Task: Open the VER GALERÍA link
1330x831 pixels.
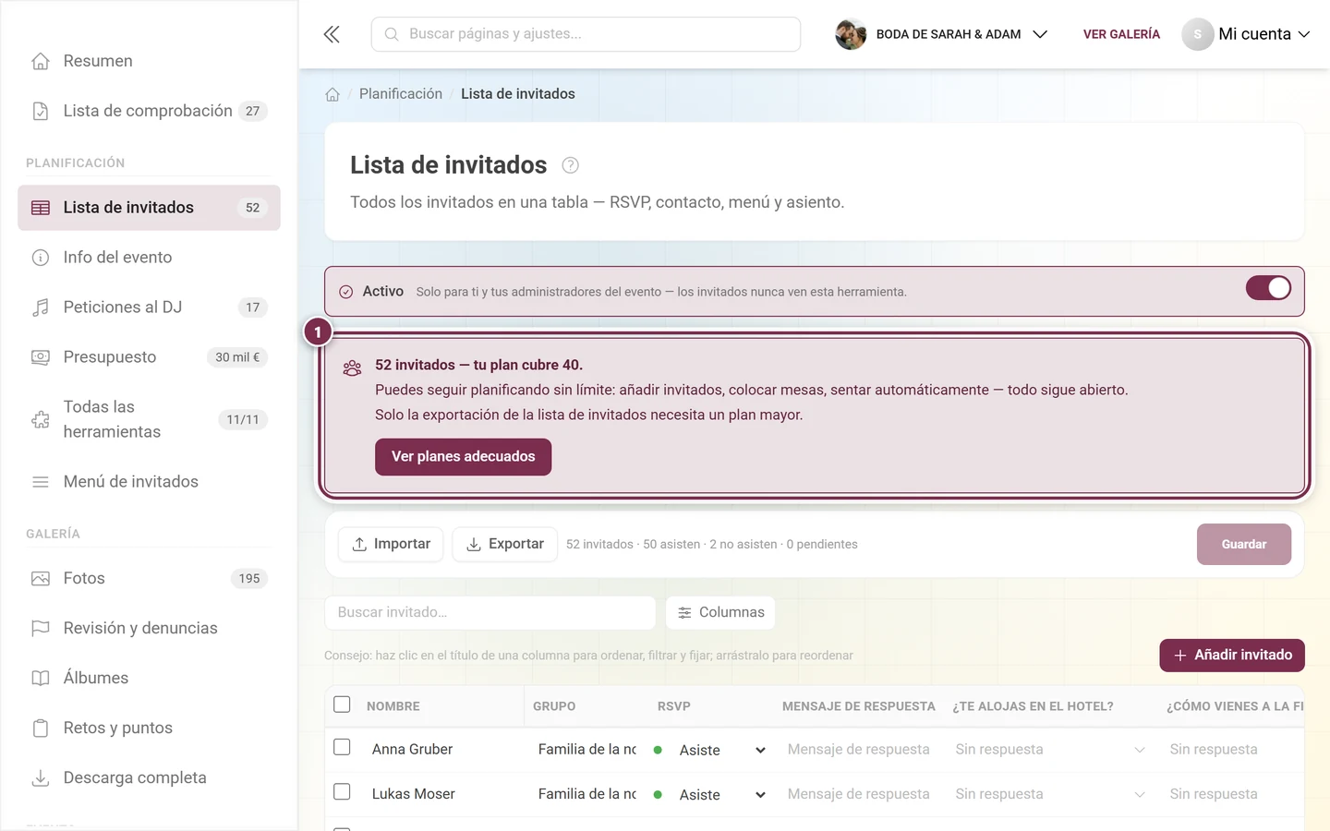Action: [x=1121, y=34]
